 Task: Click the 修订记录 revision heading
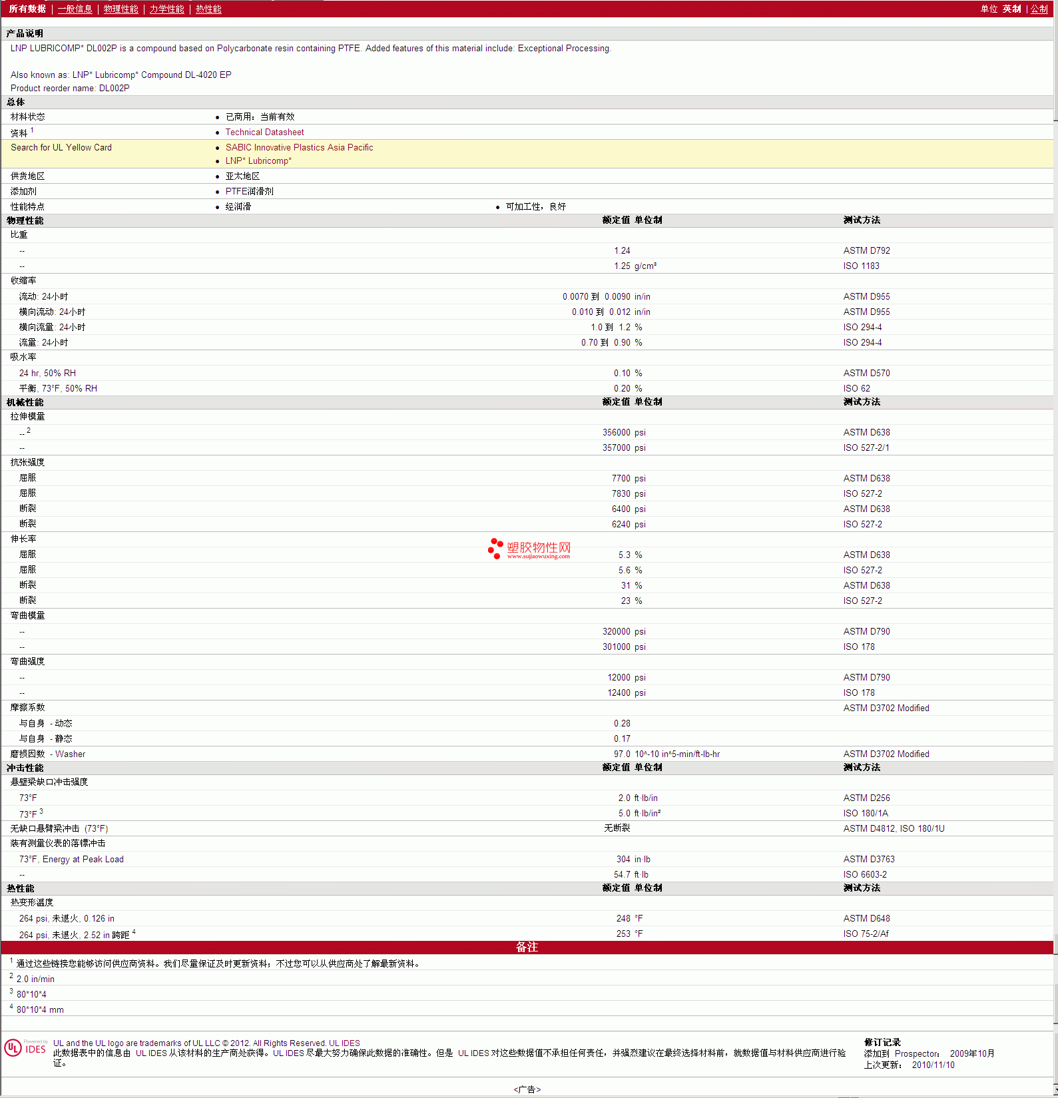click(882, 1043)
